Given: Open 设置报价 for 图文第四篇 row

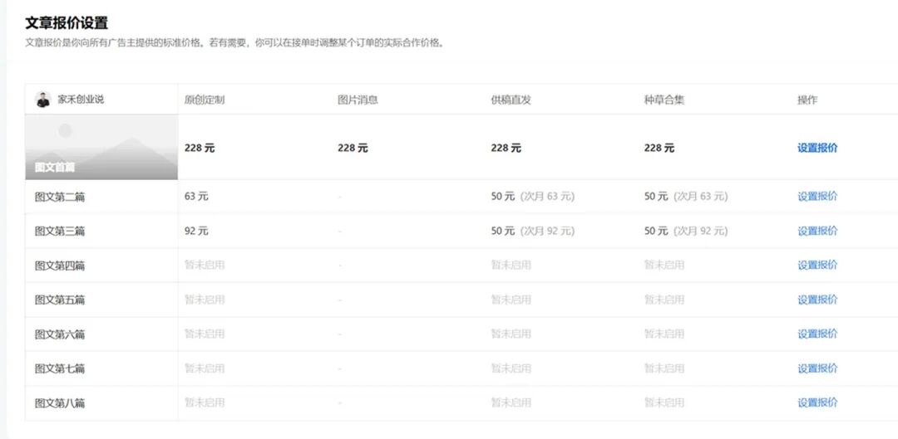Looking at the screenshot, I should pos(817,266).
